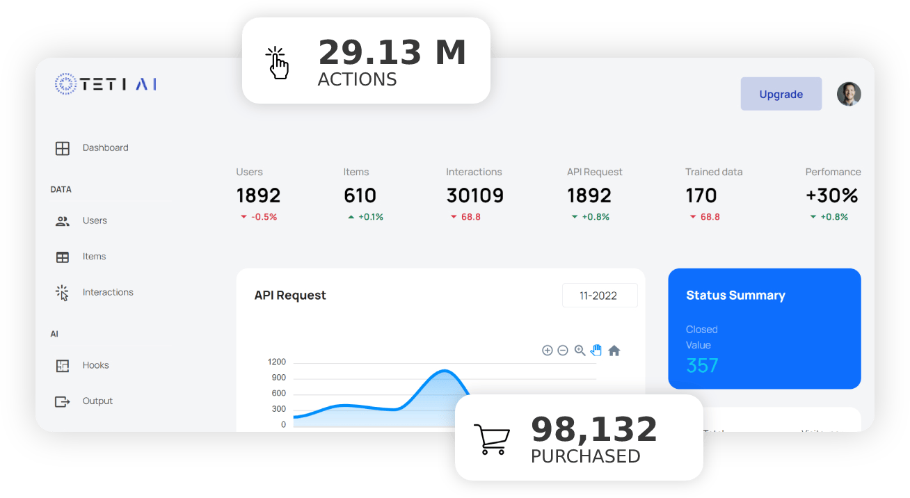
Task: Click the API Request stat value 1892
Action: (x=589, y=195)
